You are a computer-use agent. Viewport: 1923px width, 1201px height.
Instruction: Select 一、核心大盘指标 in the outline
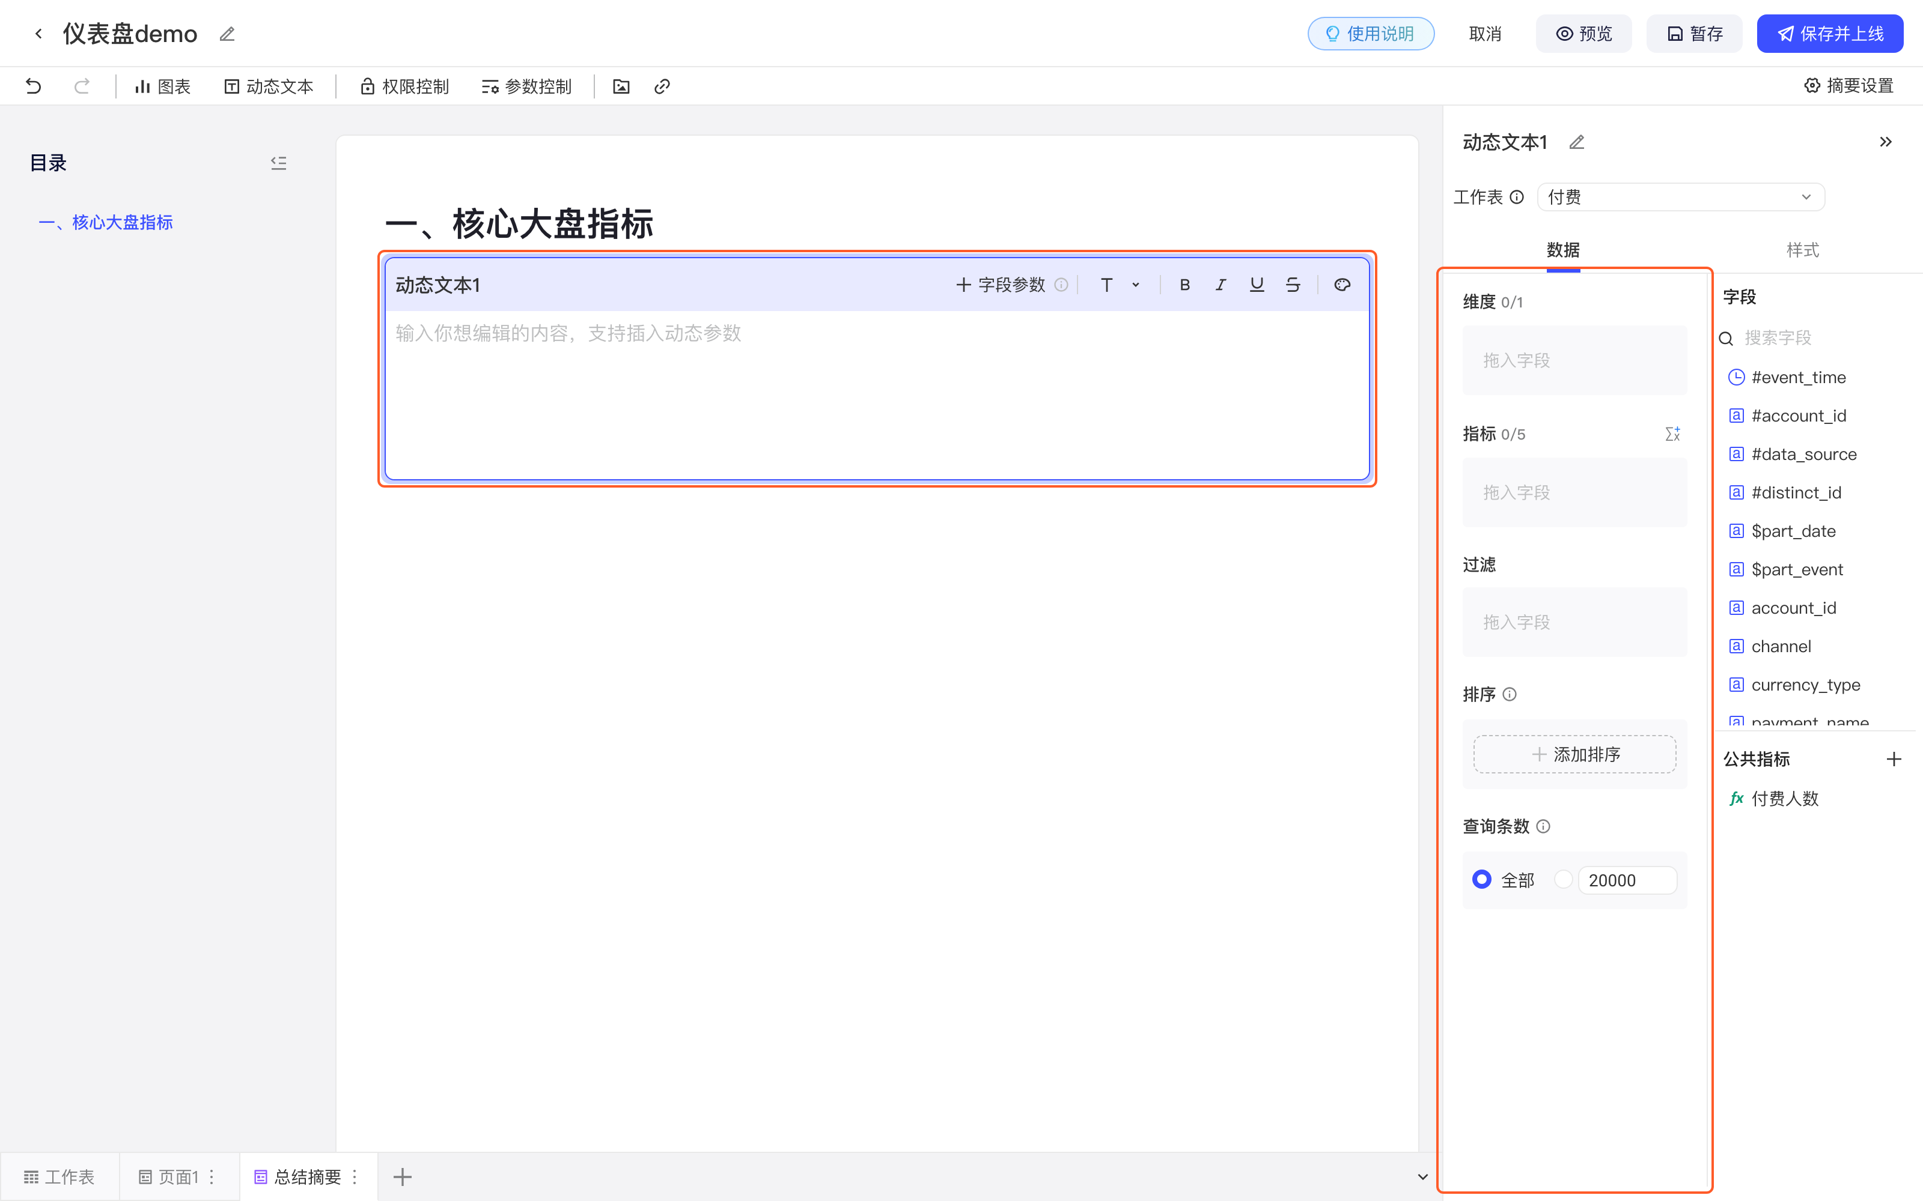106,222
